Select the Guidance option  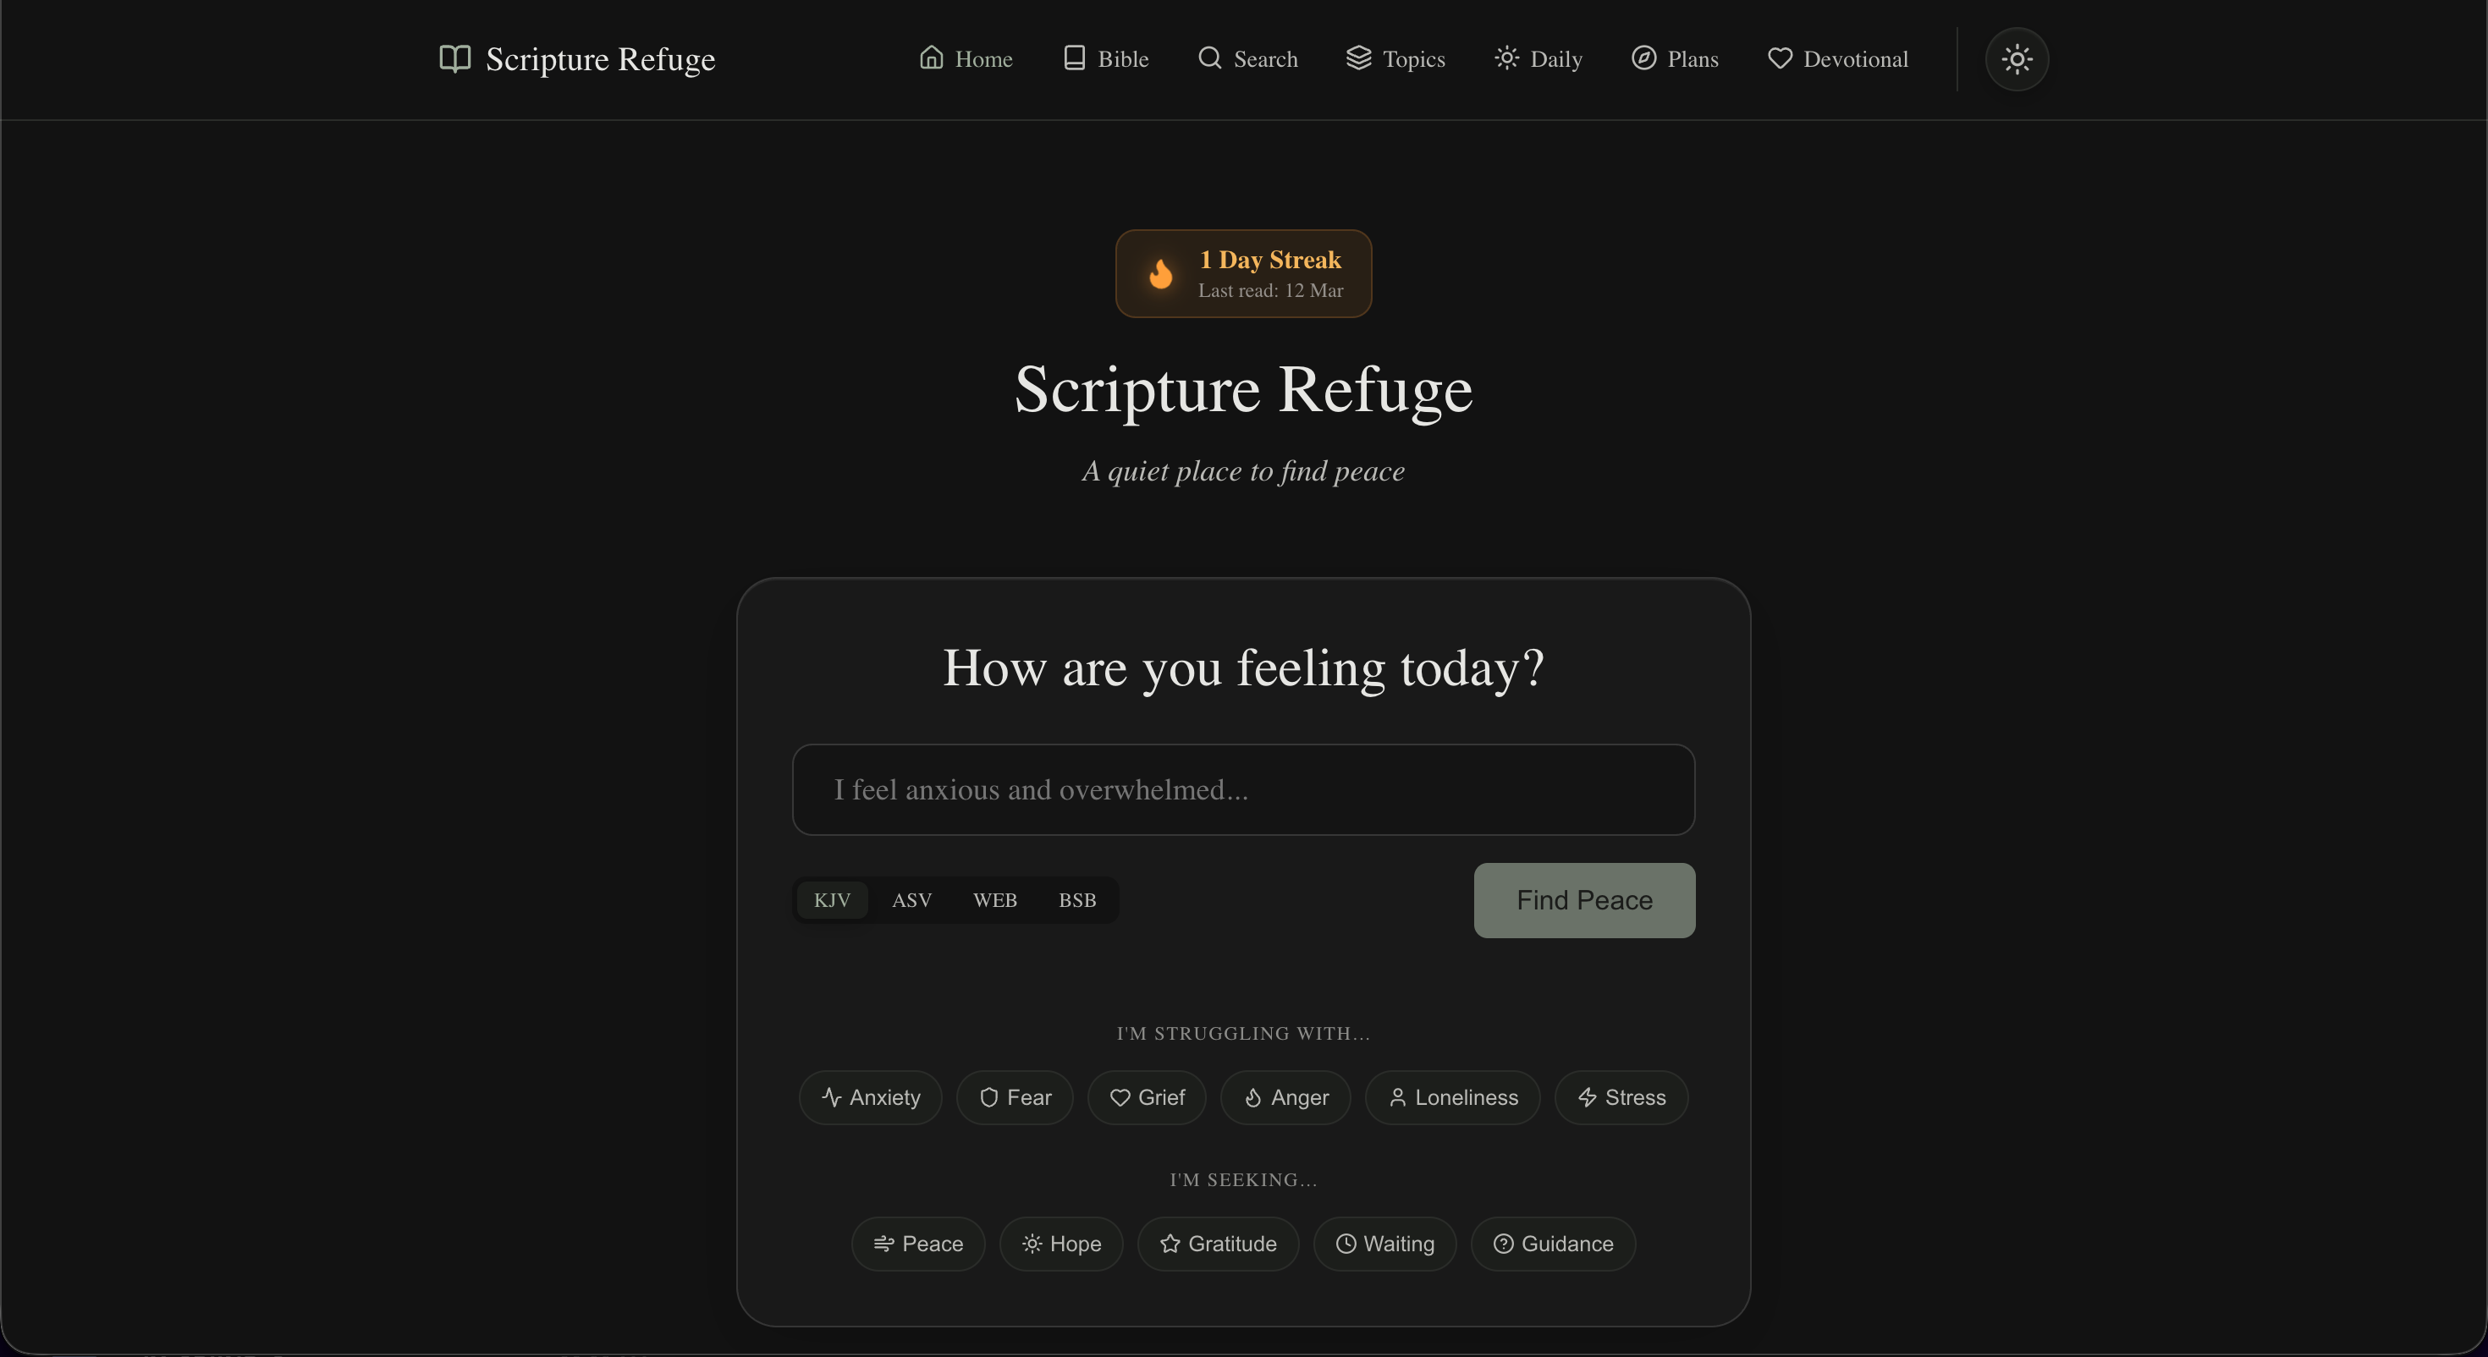pos(1552,1244)
